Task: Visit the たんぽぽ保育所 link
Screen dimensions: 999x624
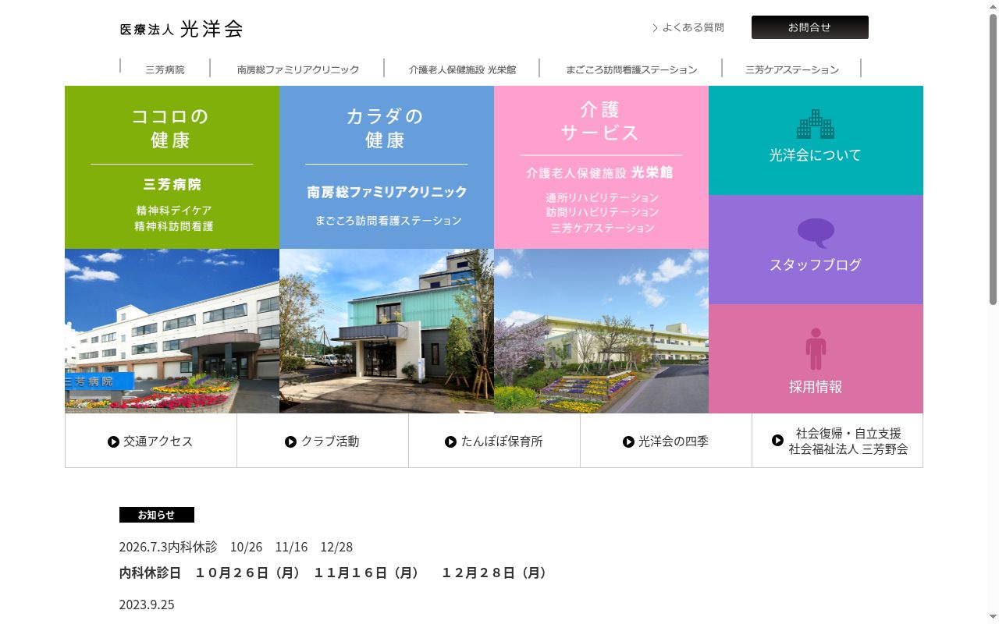Action: (x=494, y=441)
